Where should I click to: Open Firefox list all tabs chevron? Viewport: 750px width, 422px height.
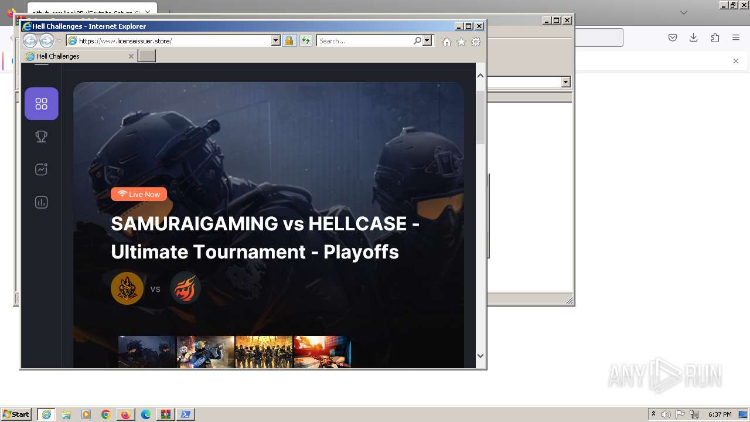point(683,12)
